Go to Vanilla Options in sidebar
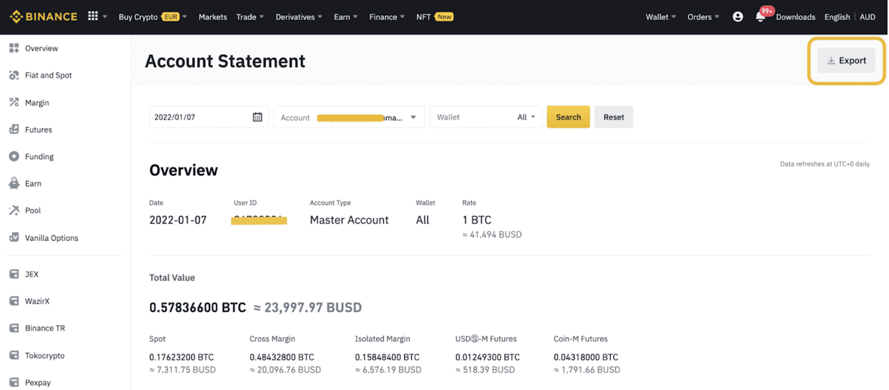The height and width of the screenshot is (390, 889). 51,237
